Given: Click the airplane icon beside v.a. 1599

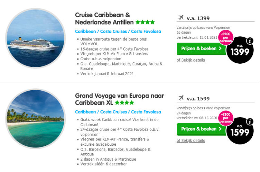Looking at the screenshot, I should point(181,98).
